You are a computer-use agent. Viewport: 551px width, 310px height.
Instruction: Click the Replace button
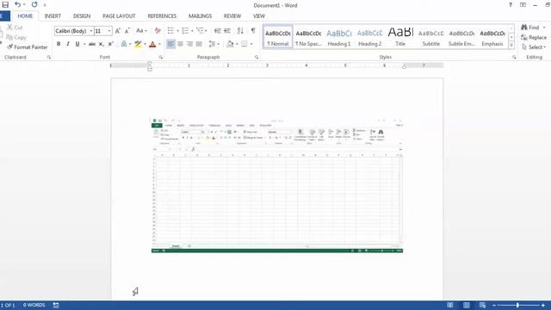point(534,37)
